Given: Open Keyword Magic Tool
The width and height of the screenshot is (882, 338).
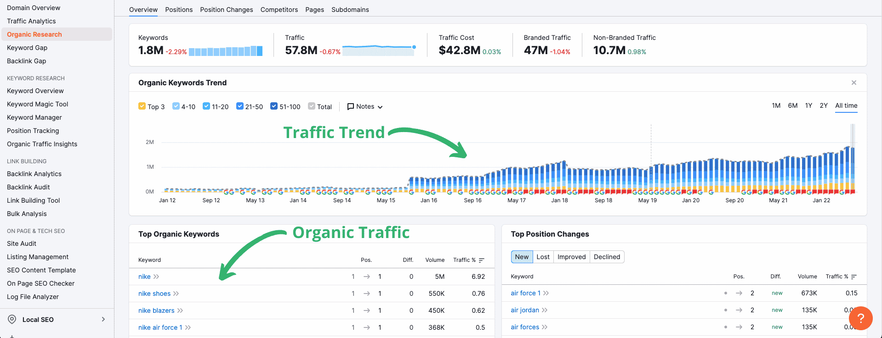Looking at the screenshot, I should click(38, 104).
